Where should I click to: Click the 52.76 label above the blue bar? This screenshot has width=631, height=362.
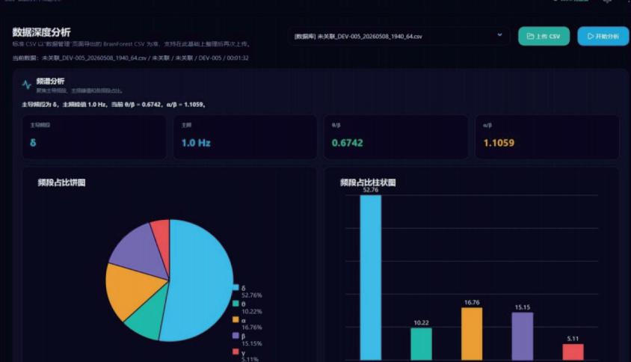tap(371, 190)
